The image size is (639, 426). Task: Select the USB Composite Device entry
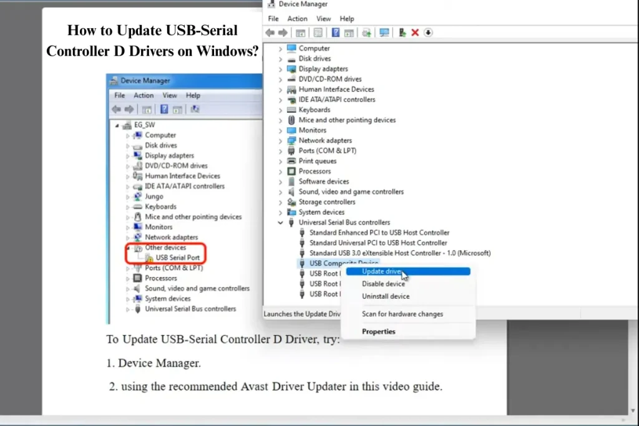click(x=344, y=263)
